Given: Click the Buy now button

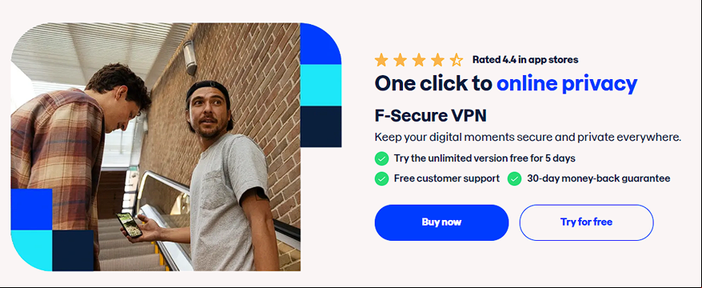Looking at the screenshot, I should click(441, 222).
